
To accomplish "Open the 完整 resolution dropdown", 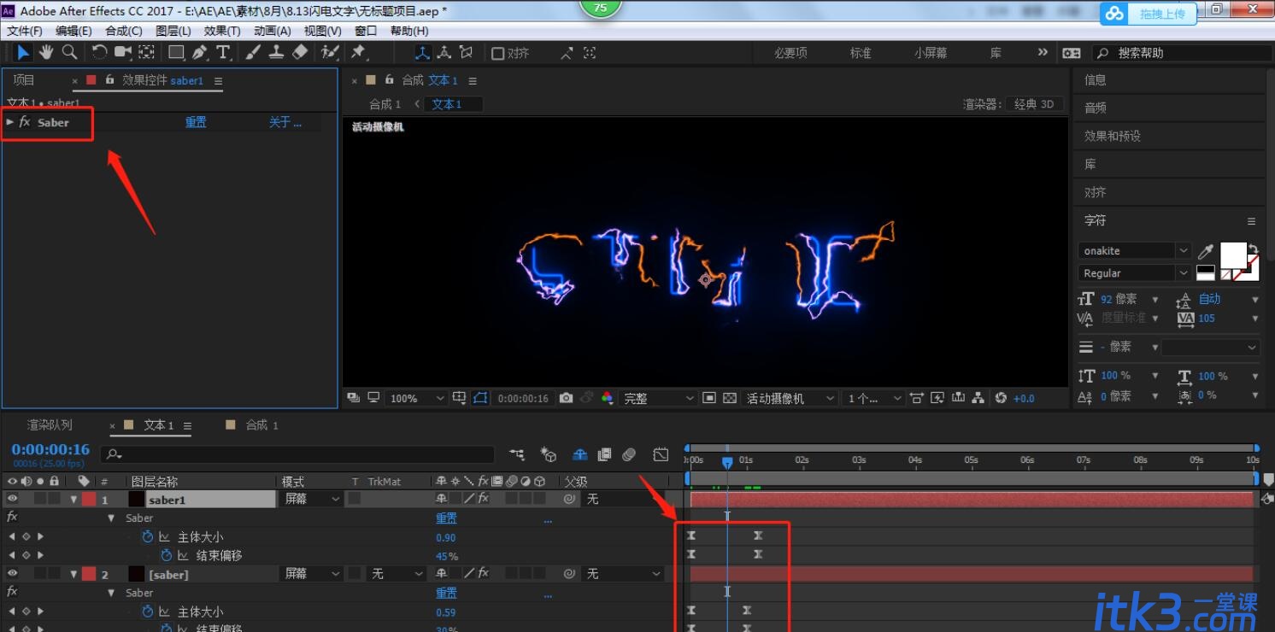I will (658, 398).
